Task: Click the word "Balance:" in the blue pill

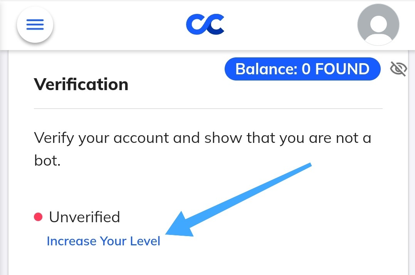Action: coord(266,69)
